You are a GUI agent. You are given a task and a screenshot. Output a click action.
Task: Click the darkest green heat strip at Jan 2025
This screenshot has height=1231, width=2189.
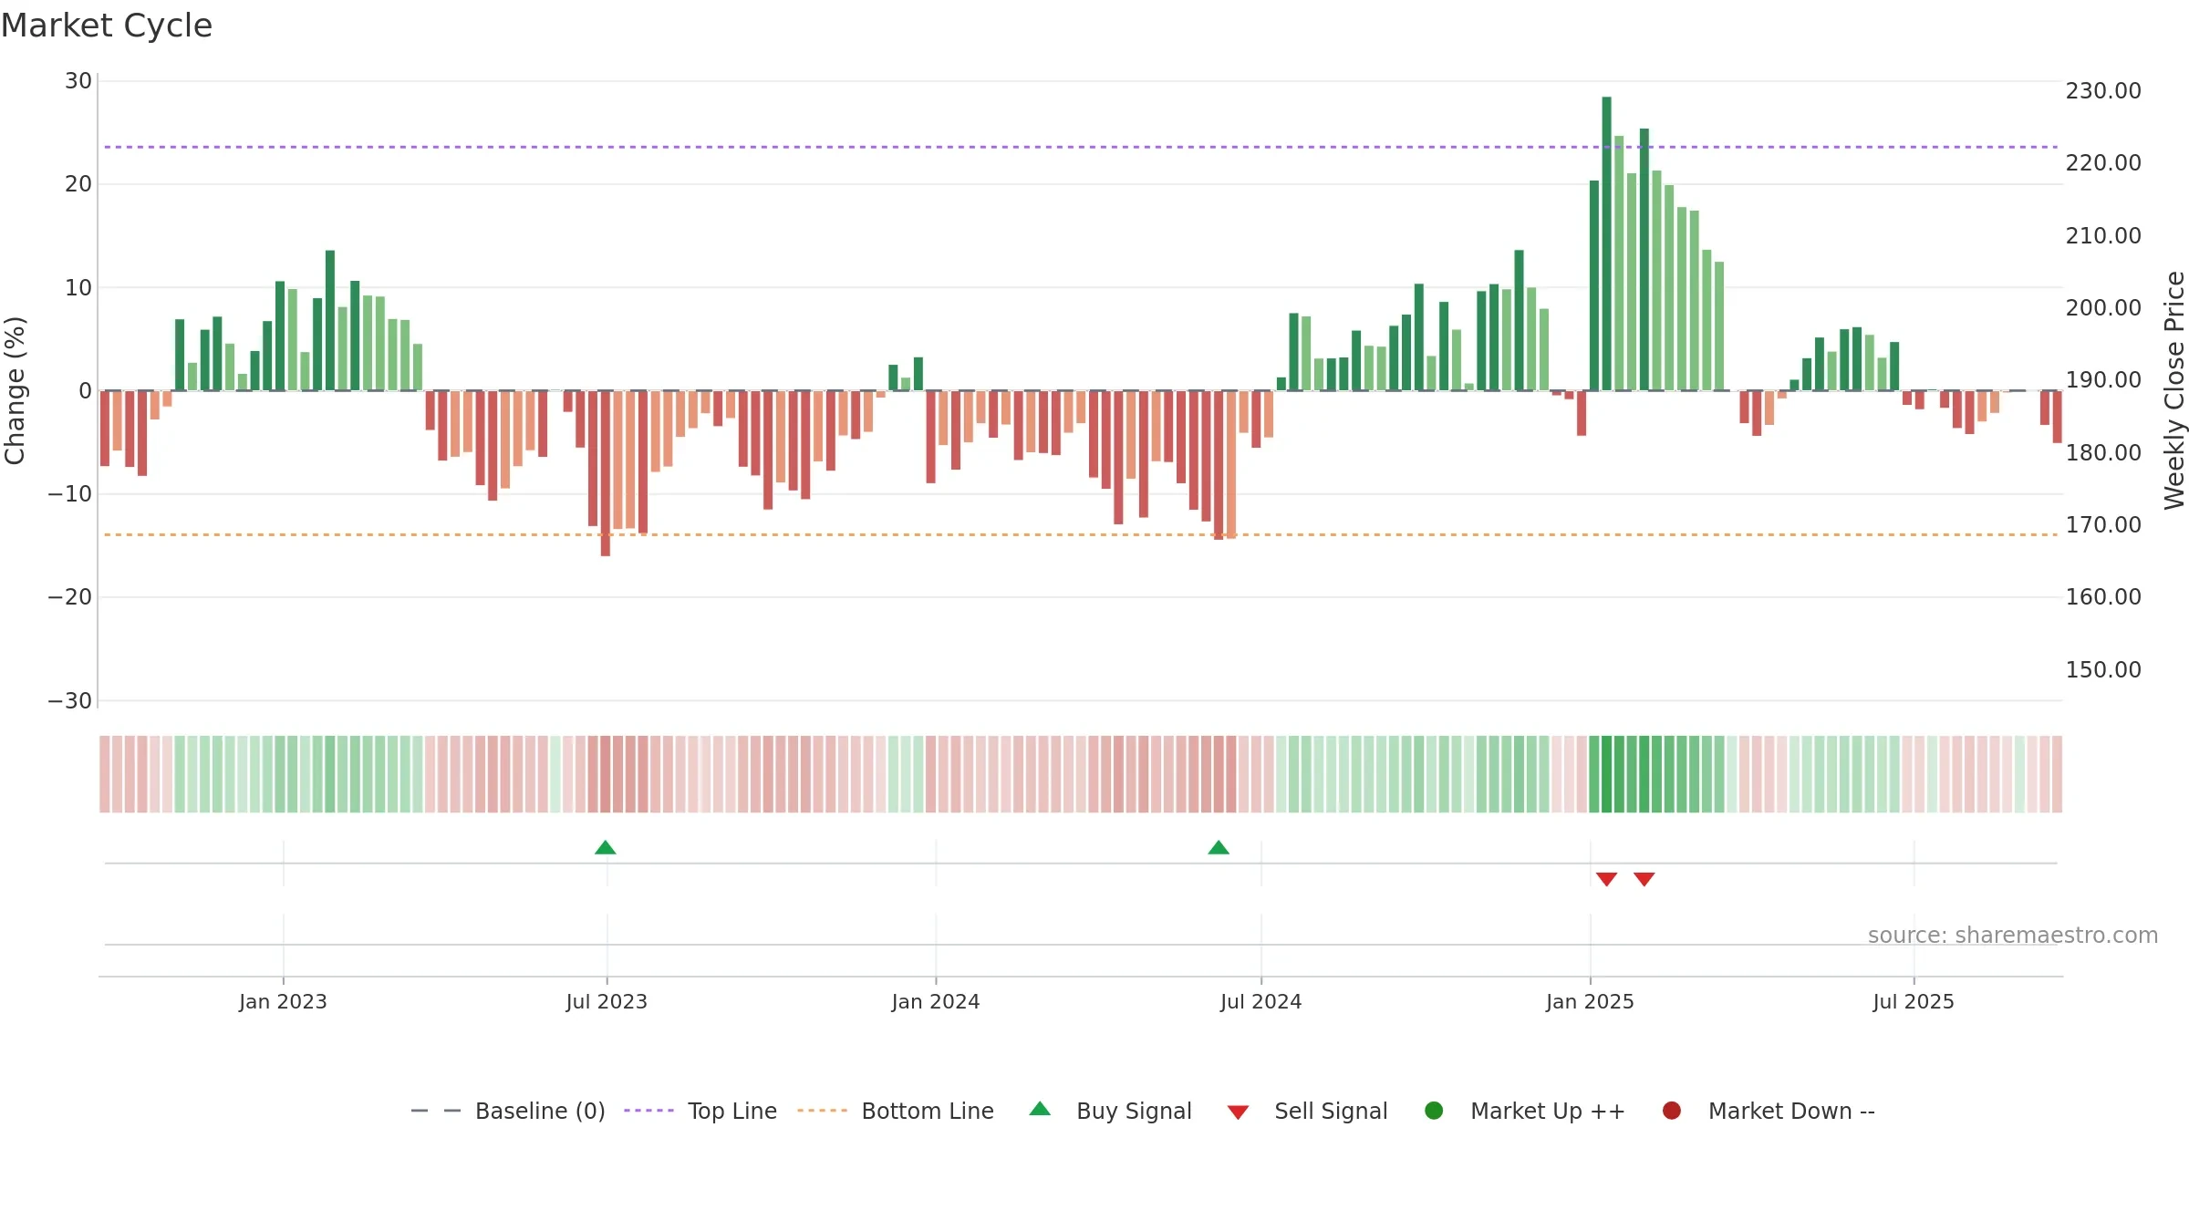pyautogui.click(x=1606, y=774)
